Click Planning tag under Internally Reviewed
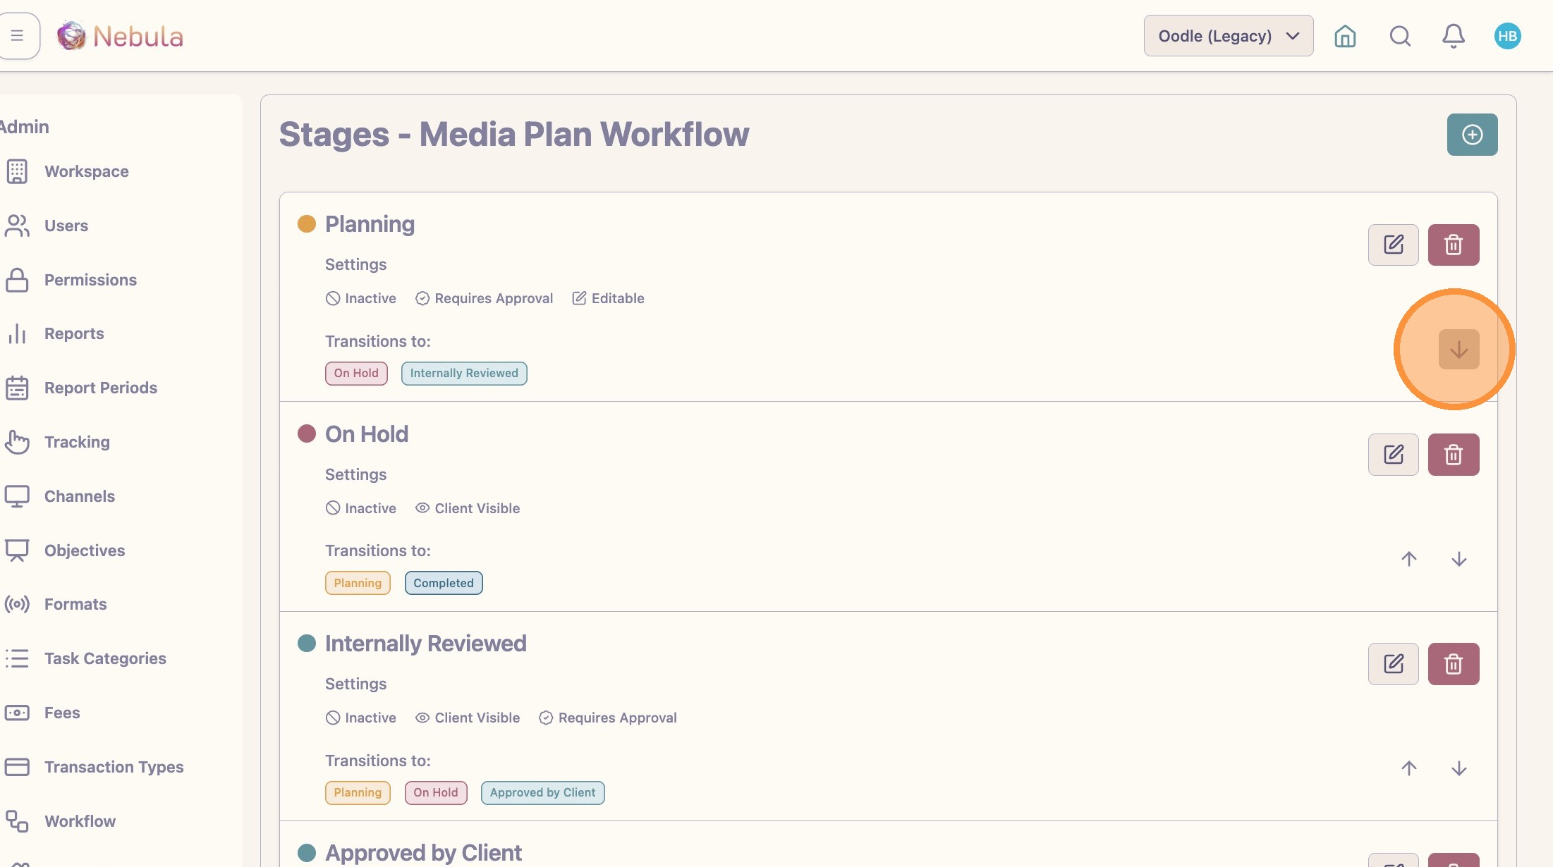 pos(358,792)
